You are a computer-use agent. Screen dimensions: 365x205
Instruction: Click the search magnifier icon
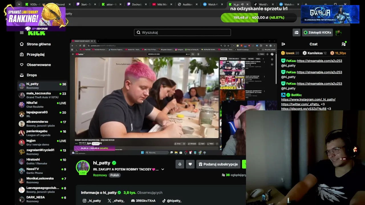139,32
